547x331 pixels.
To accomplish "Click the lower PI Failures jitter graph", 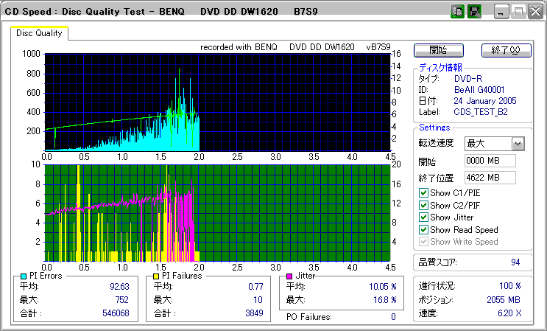I will point(217,212).
